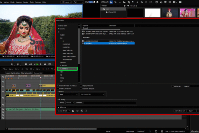Click the exporter tree vertical scrollbar
Image resolution: width=199 pixels, height=133 pixels.
pyautogui.click(x=79, y=46)
